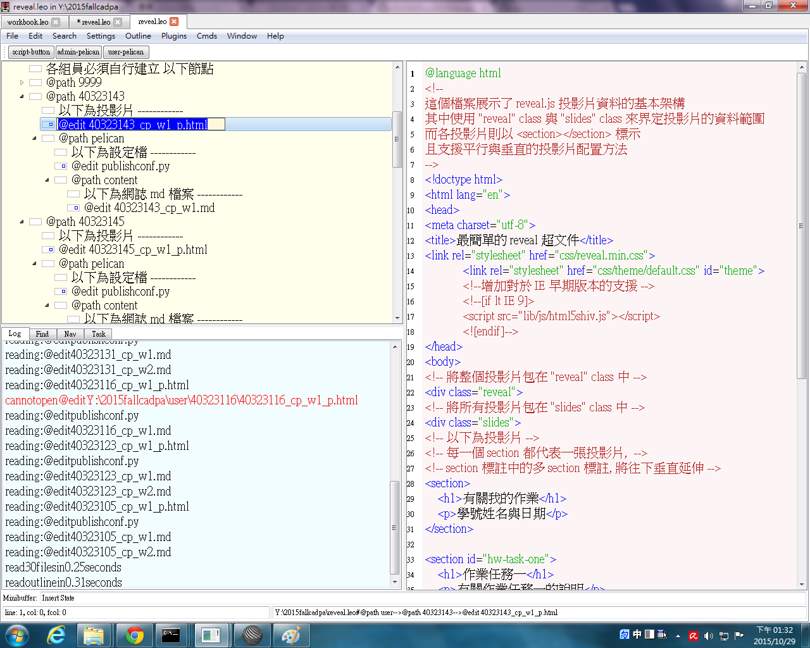Click node icon box of @path 40323143
The height and width of the screenshot is (648, 810).
coord(35,96)
